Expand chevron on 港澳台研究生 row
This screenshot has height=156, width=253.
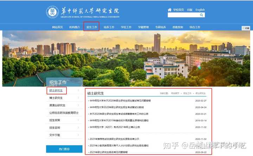pyautogui.click(x=78, y=105)
